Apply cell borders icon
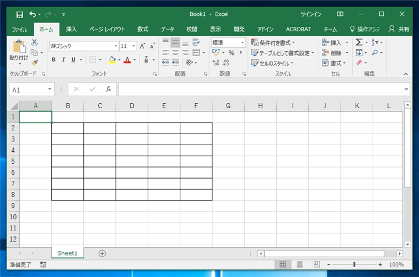 coord(93,60)
